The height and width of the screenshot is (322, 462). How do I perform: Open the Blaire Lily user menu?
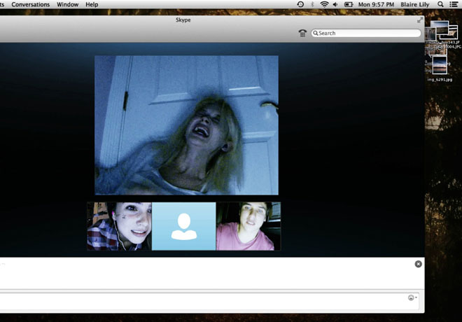coord(414,5)
